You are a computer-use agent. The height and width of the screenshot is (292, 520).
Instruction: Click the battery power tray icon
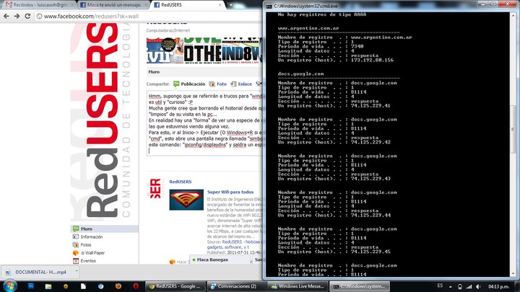pos(459,286)
